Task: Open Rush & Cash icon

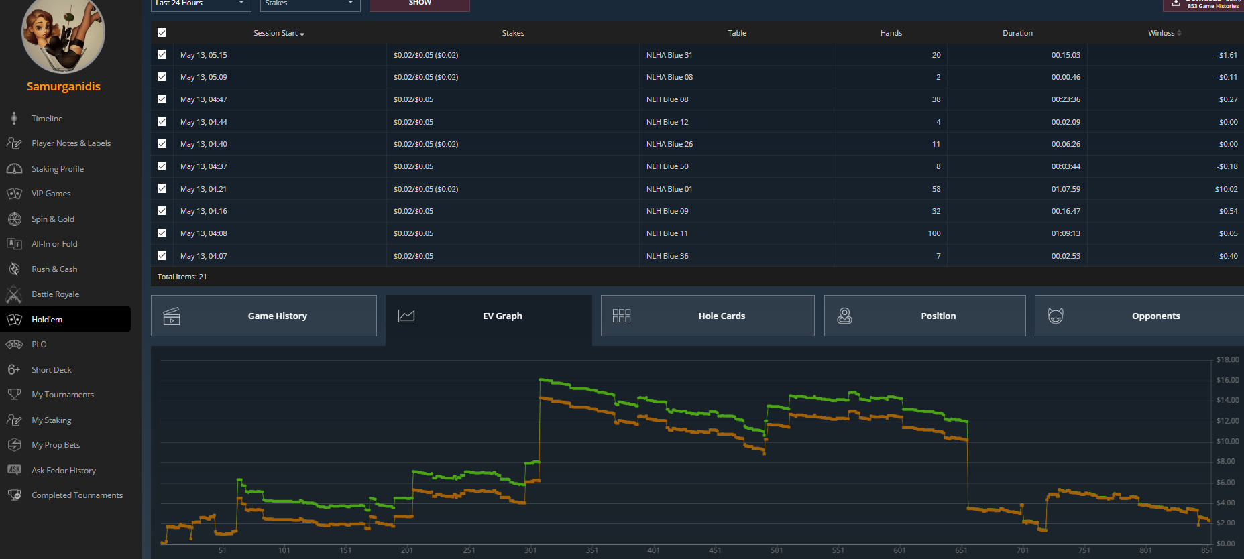Action: pyautogui.click(x=14, y=269)
